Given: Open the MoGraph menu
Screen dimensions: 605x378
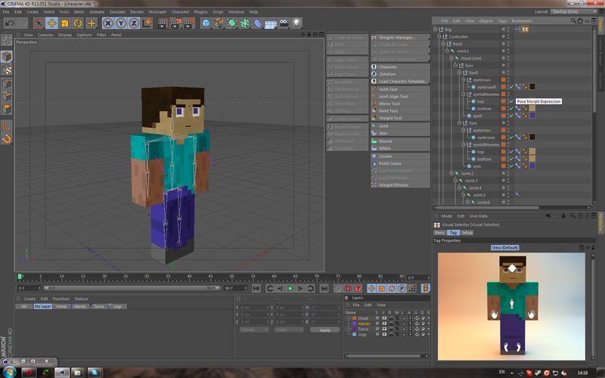Looking at the screenshot, I should (x=157, y=12).
